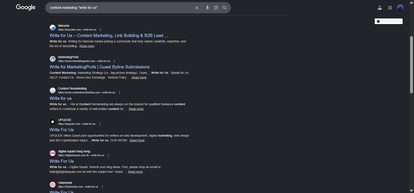Open Write for MarketingProfs Guest Byline Submissions

100,67
